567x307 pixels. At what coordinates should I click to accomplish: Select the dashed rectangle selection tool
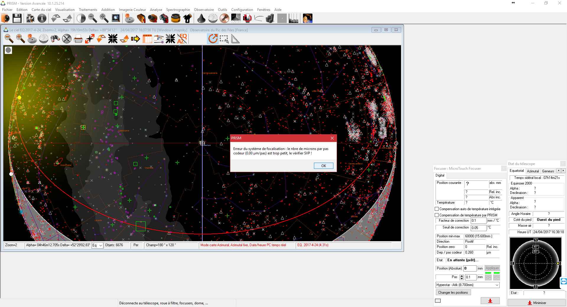click(224, 39)
